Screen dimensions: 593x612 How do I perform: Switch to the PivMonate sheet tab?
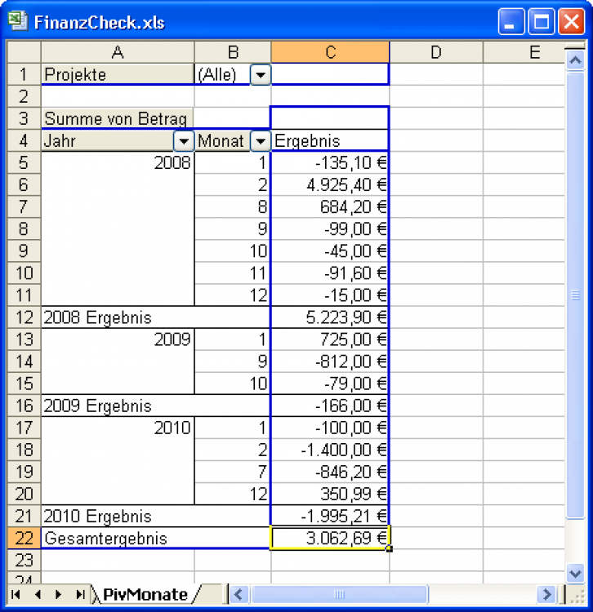coord(144,594)
